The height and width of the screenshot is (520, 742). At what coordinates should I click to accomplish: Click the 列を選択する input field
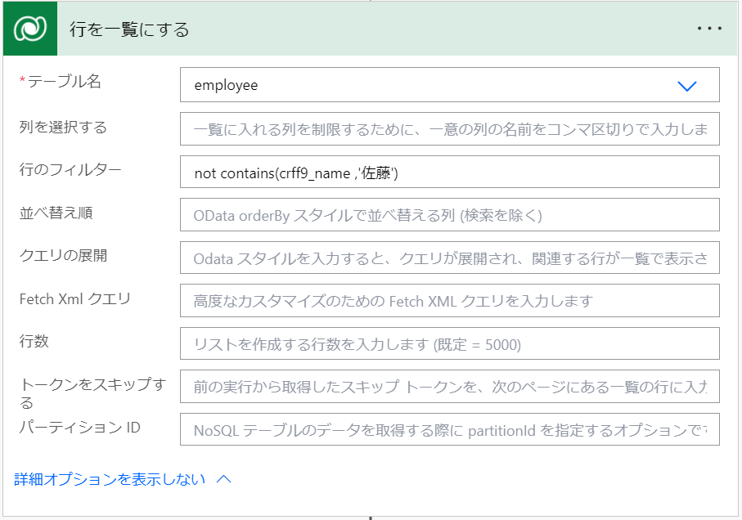(x=450, y=128)
